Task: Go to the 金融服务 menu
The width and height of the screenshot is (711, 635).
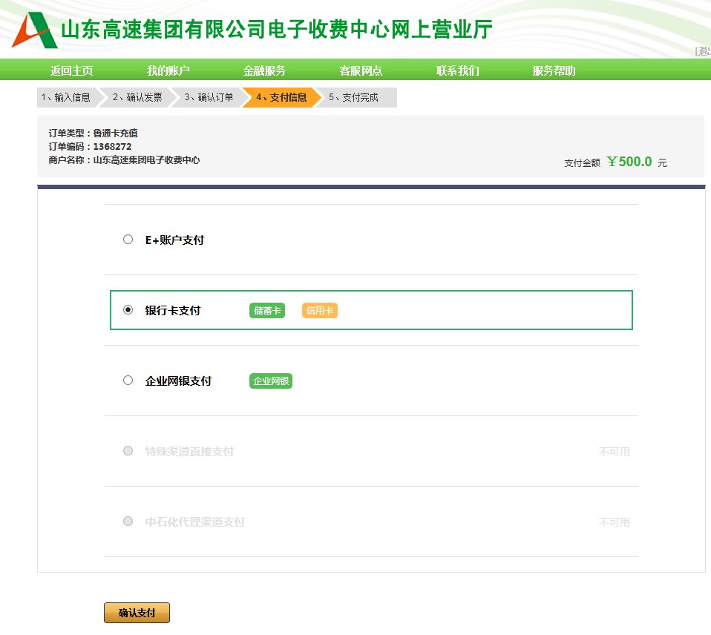Action: [x=264, y=71]
